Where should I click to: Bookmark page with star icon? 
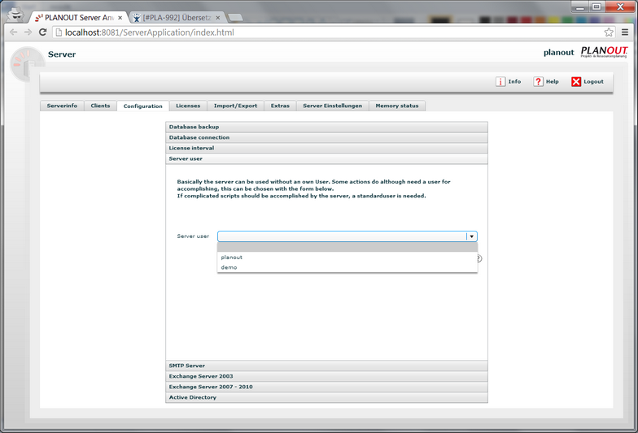609,32
